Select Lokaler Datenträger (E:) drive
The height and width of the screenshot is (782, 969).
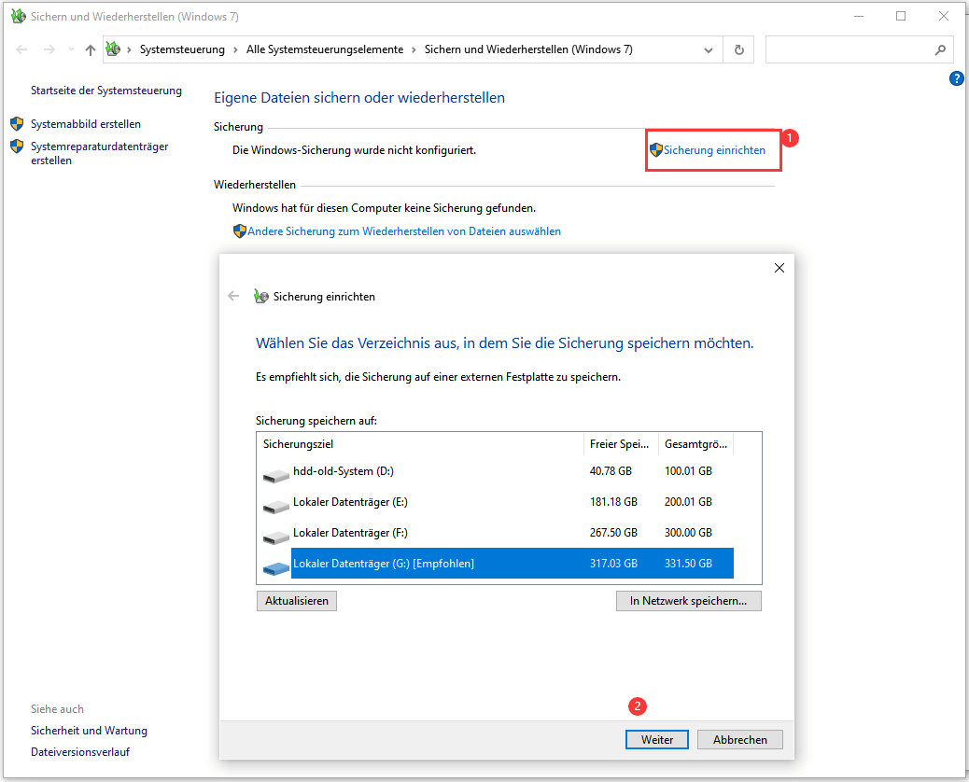497,502
